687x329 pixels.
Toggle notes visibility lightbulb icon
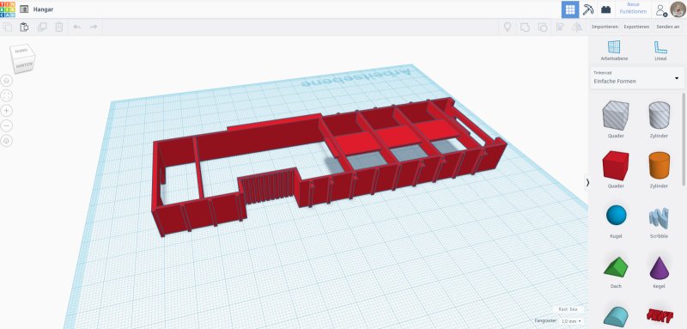point(507,27)
